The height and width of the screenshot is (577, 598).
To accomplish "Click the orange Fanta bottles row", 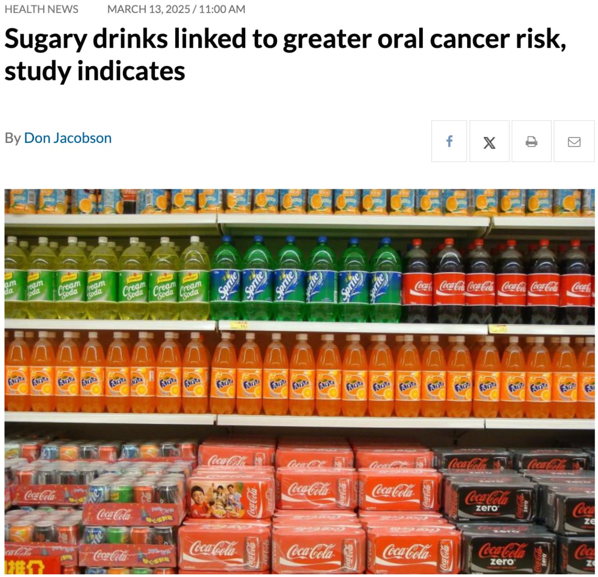I will pyautogui.click(x=299, y=375).
